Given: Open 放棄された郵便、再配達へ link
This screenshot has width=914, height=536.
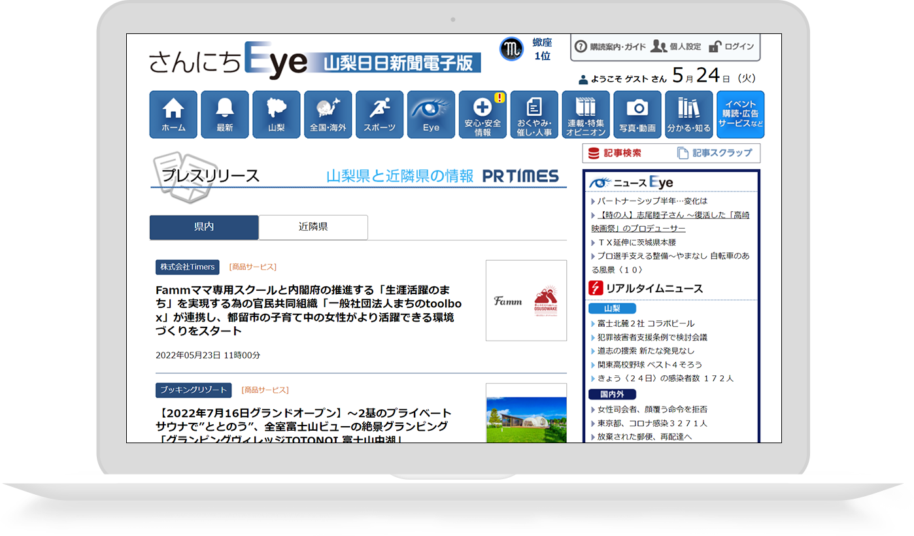Looking at the screenshot, I should pyautogui.click(x=644, y=437).
